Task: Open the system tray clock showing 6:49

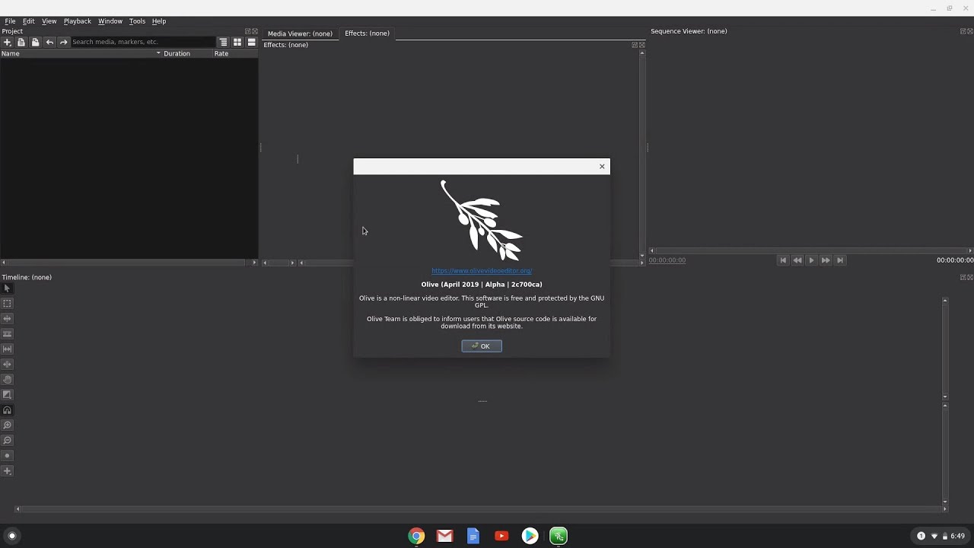Action: click(x=957, y=537)
